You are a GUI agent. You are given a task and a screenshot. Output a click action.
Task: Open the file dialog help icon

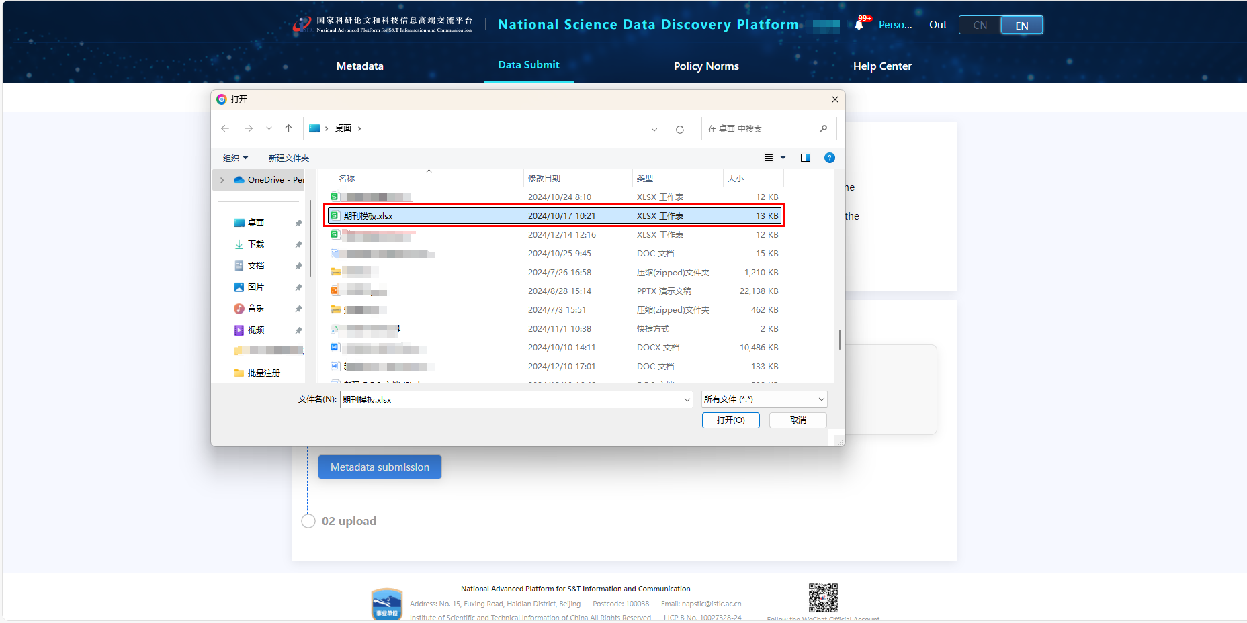coord(829,158)
